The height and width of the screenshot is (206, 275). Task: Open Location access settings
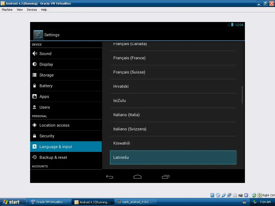pos(66,125)
